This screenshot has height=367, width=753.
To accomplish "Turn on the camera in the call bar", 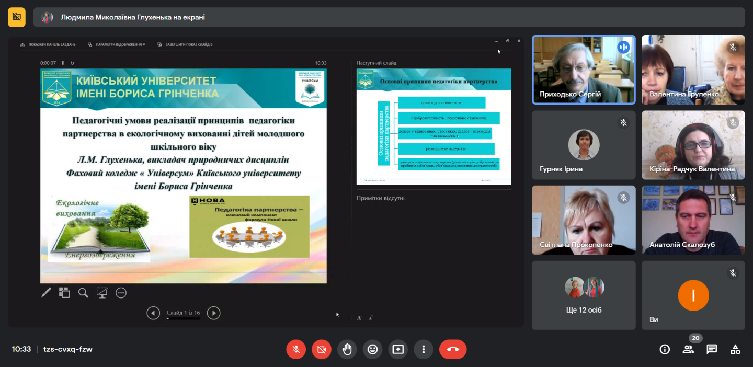I will [x=322, y=349].
